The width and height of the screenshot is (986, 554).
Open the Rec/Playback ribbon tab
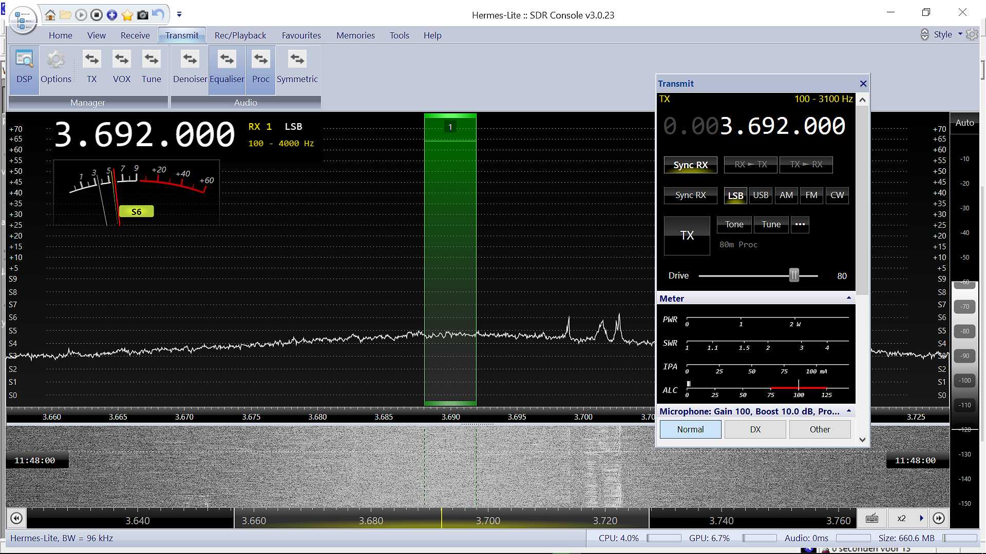pos(240,35)
